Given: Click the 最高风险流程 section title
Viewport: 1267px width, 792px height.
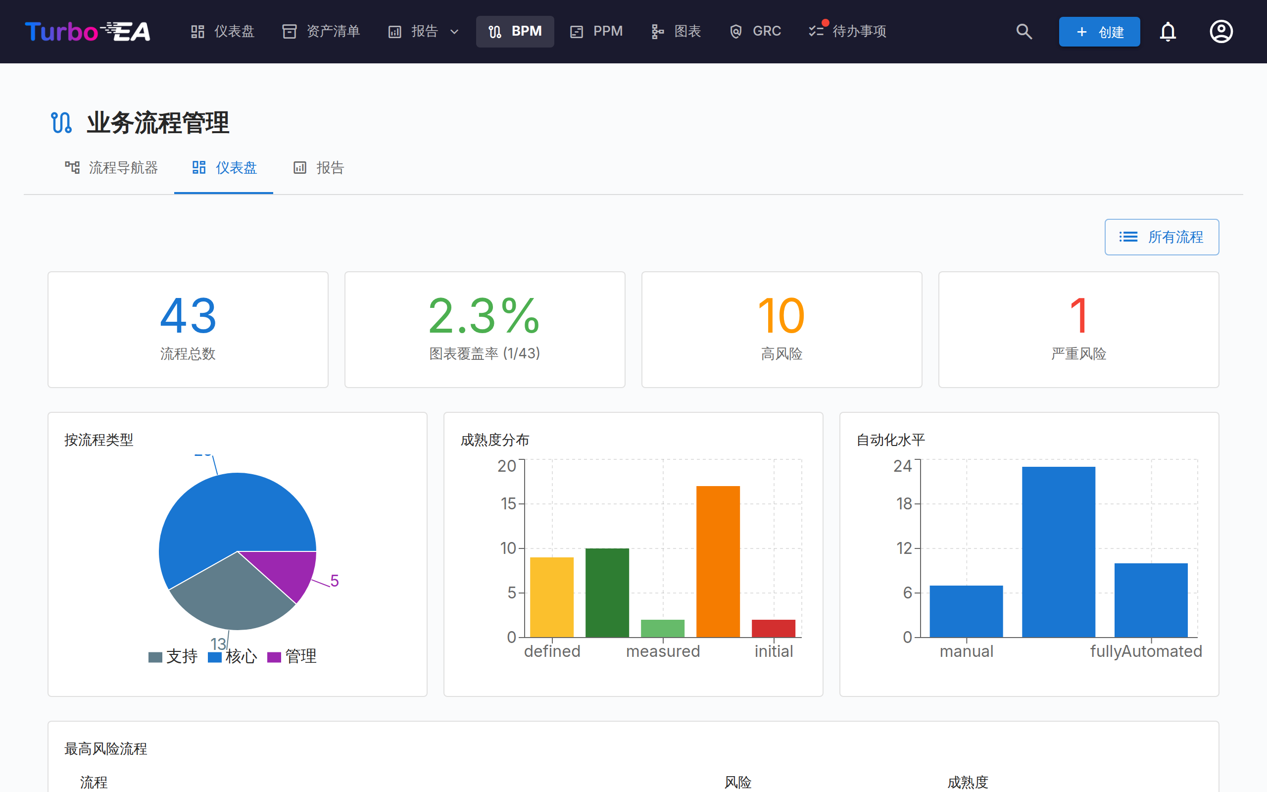Looking at the screenshot, I should click(106, 749).
